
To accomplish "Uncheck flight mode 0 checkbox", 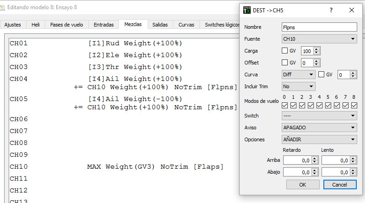I will point(284,105).
